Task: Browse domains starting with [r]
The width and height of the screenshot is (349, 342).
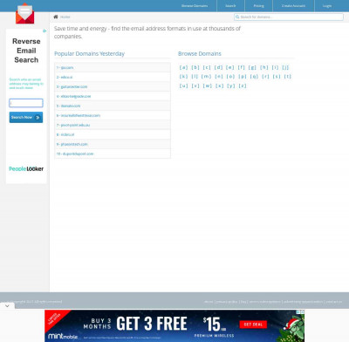Action: [265, 77]
